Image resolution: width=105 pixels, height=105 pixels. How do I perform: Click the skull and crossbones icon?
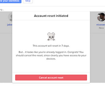tap(51, 36)
